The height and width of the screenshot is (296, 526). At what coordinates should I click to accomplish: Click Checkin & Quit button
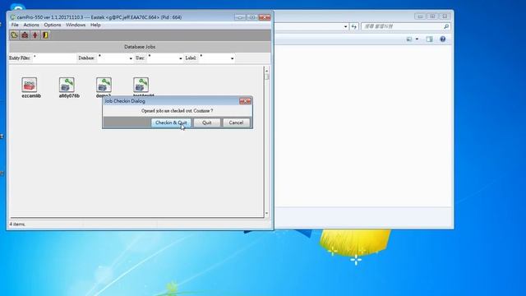tap(171, 123)
